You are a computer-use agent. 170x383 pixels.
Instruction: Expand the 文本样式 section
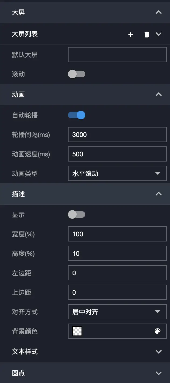click(x=159, y=352)
